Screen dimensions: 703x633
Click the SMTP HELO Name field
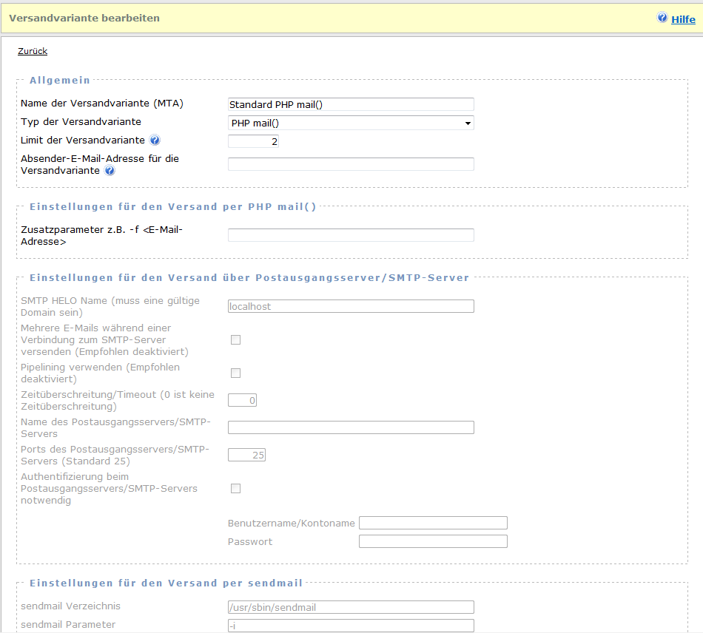tap(351, 306)
